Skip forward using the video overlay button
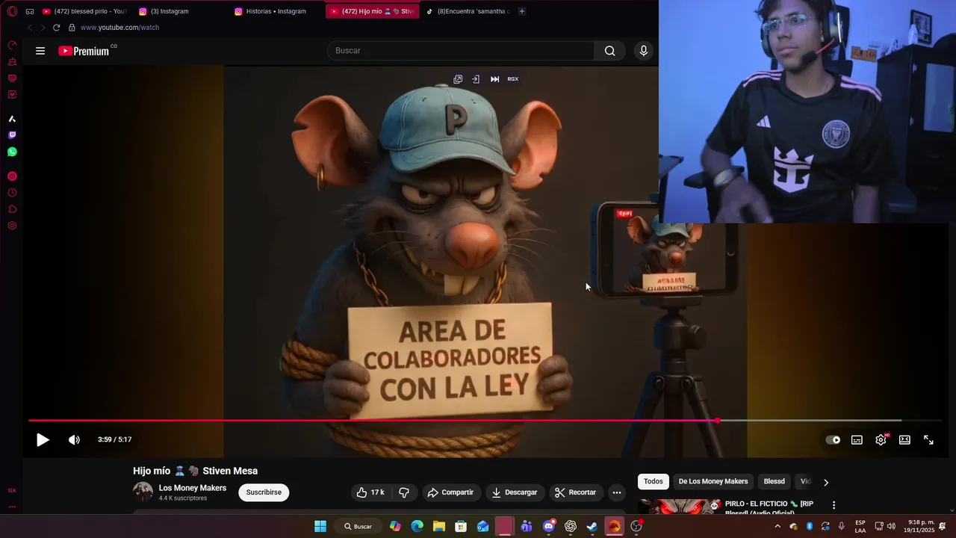Screen dimensions: 956x538 pos(494,79)
